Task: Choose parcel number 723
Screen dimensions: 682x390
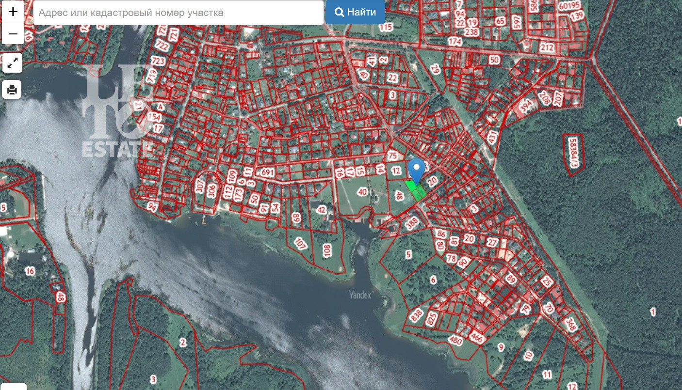Action: 158,61
